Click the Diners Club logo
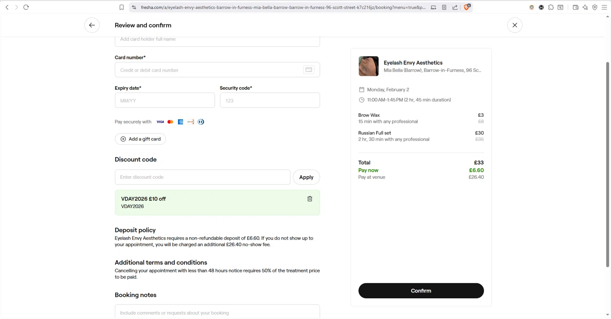Screen dimensions: 611x319 coord(201,122)
